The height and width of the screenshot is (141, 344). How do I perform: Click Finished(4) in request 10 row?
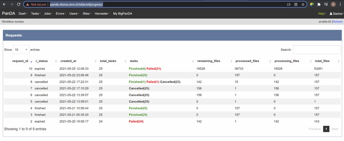tap(137, 69)
